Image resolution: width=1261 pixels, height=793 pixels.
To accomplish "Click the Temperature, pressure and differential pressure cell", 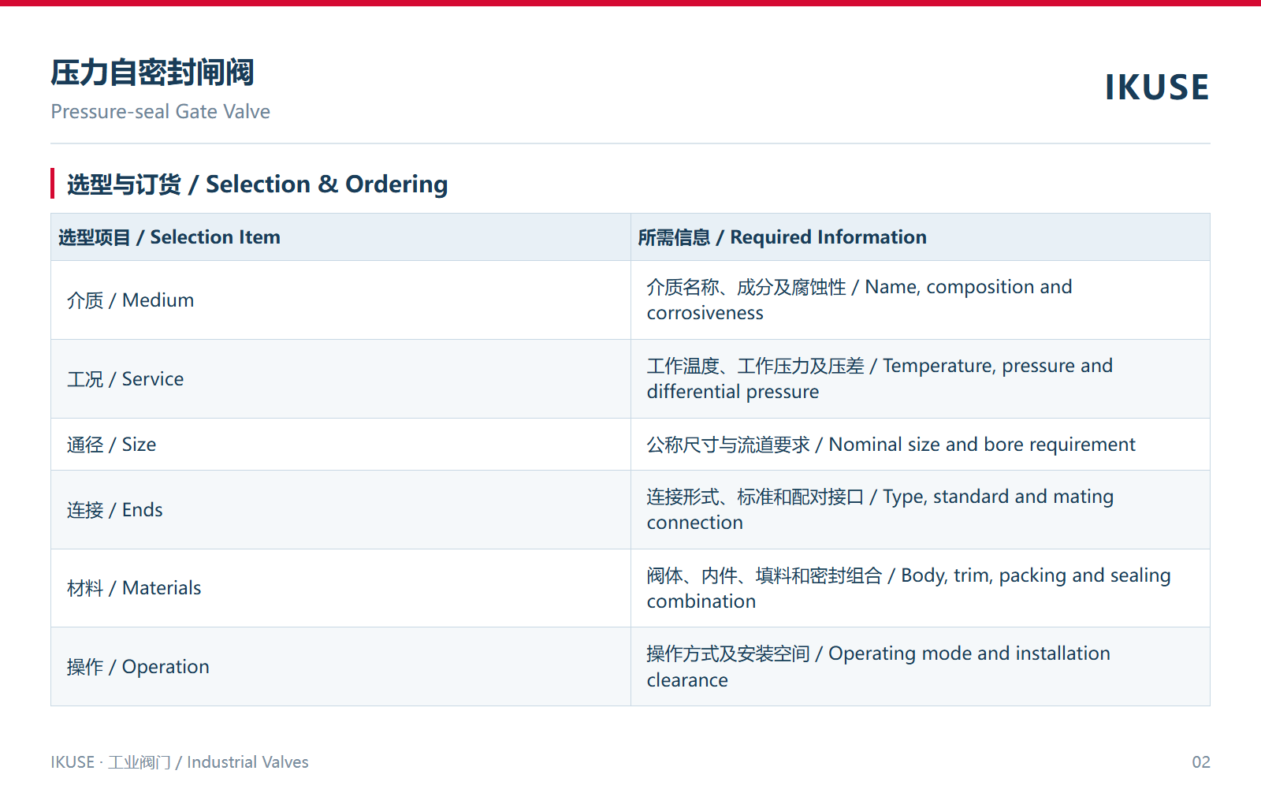I will (x=921, y=379).
